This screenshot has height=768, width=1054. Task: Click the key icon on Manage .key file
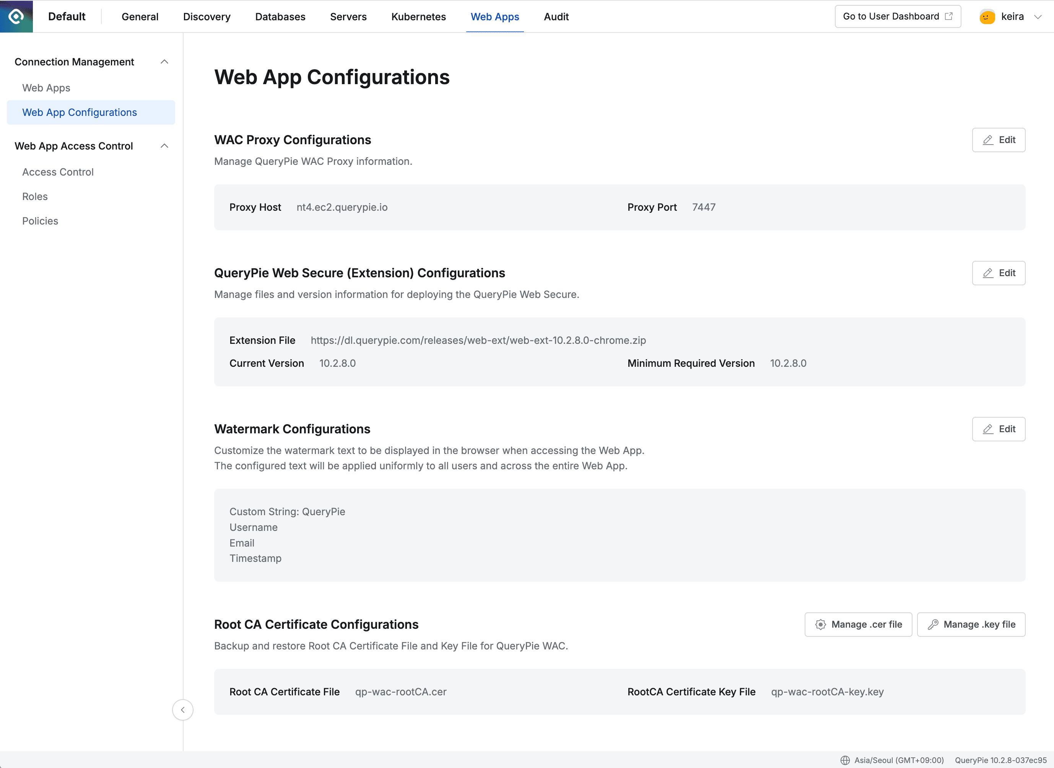pos(933,624)
